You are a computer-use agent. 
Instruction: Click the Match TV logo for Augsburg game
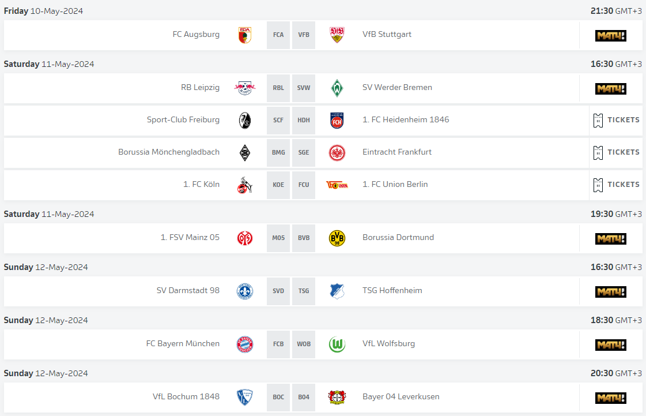(611, 36)
